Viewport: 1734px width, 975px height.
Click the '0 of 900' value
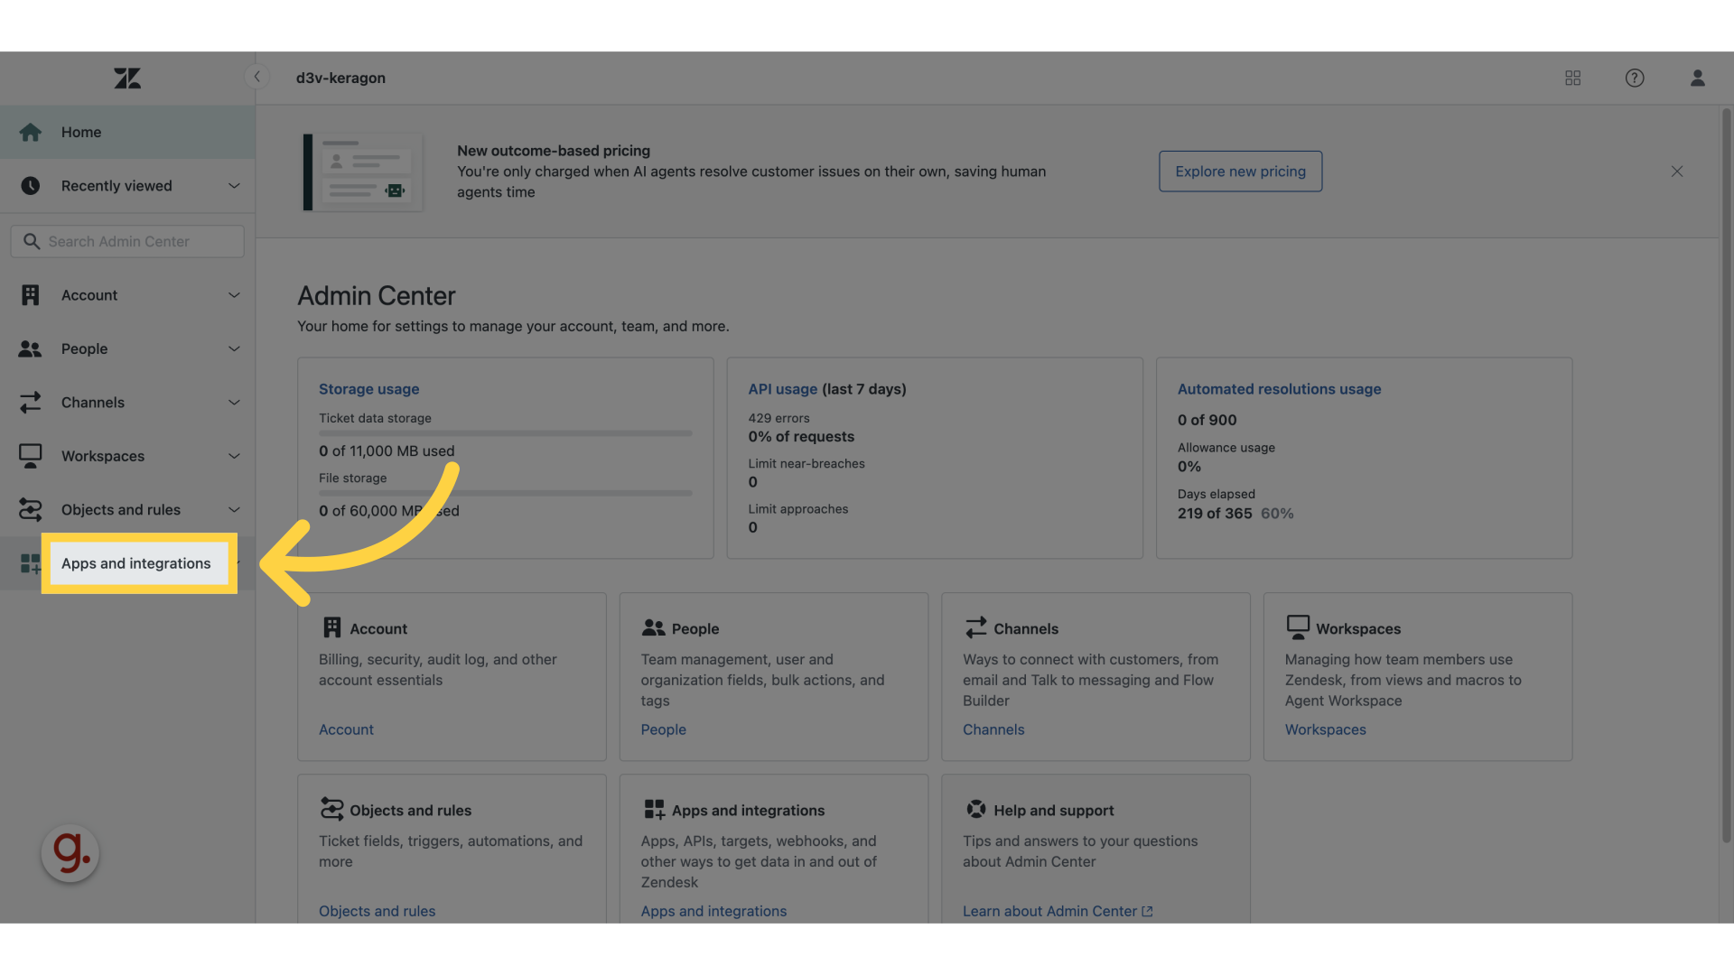[x=1207, y=420]
